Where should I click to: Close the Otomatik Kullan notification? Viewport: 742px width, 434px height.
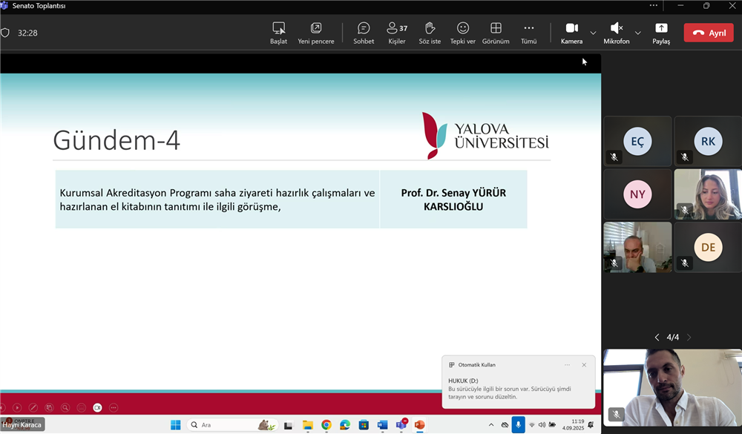(584, 365)
